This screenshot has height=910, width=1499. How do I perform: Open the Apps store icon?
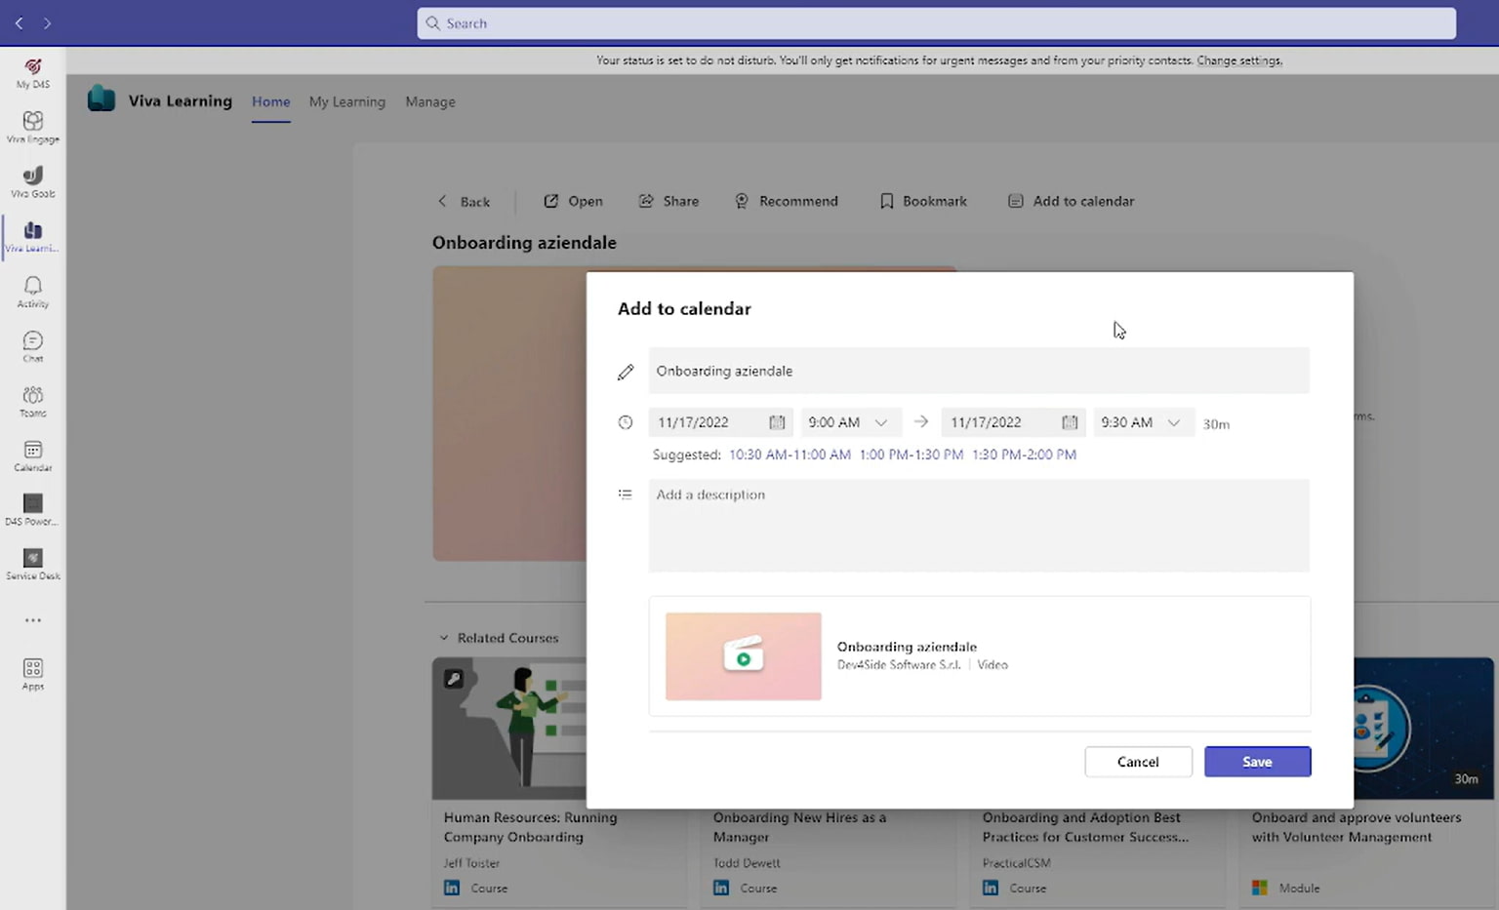click(x=33, y=673)
